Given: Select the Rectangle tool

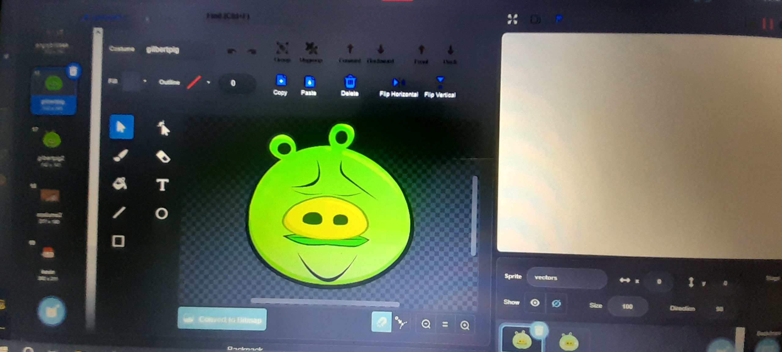Looking at the screenshot, I should (x=118, y=241).
